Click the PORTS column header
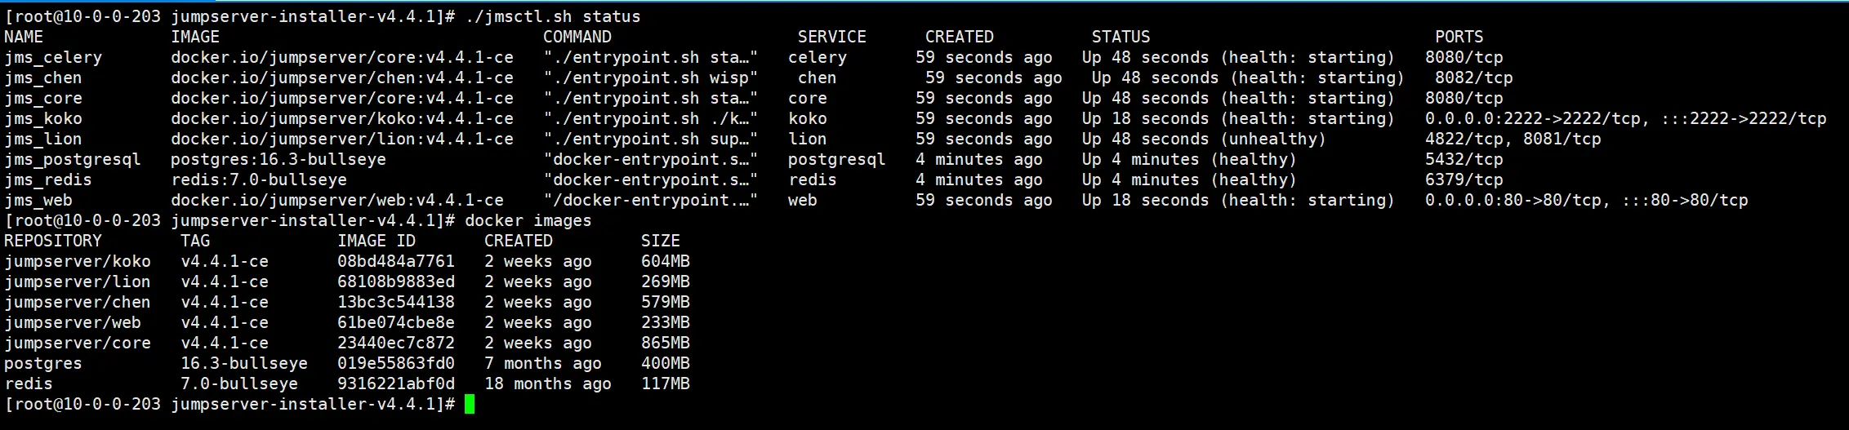This screenshot has width=1849, height=430. [1459, 37]
